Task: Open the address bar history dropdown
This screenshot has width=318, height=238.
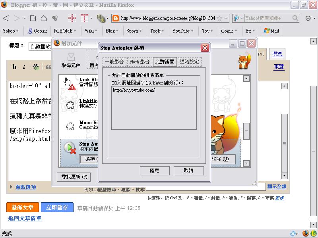Action: point(226,18)
